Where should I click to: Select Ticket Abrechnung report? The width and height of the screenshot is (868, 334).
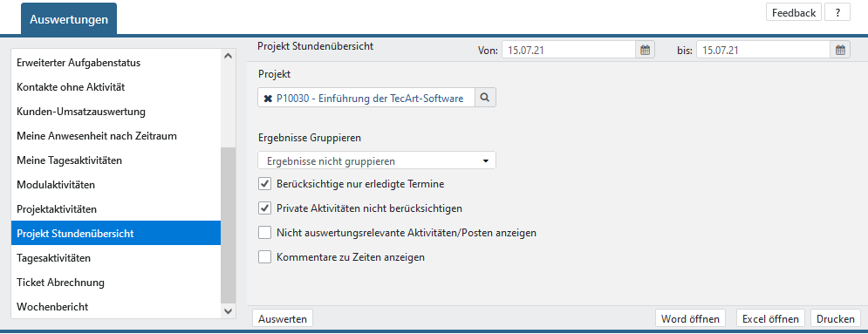116,282
